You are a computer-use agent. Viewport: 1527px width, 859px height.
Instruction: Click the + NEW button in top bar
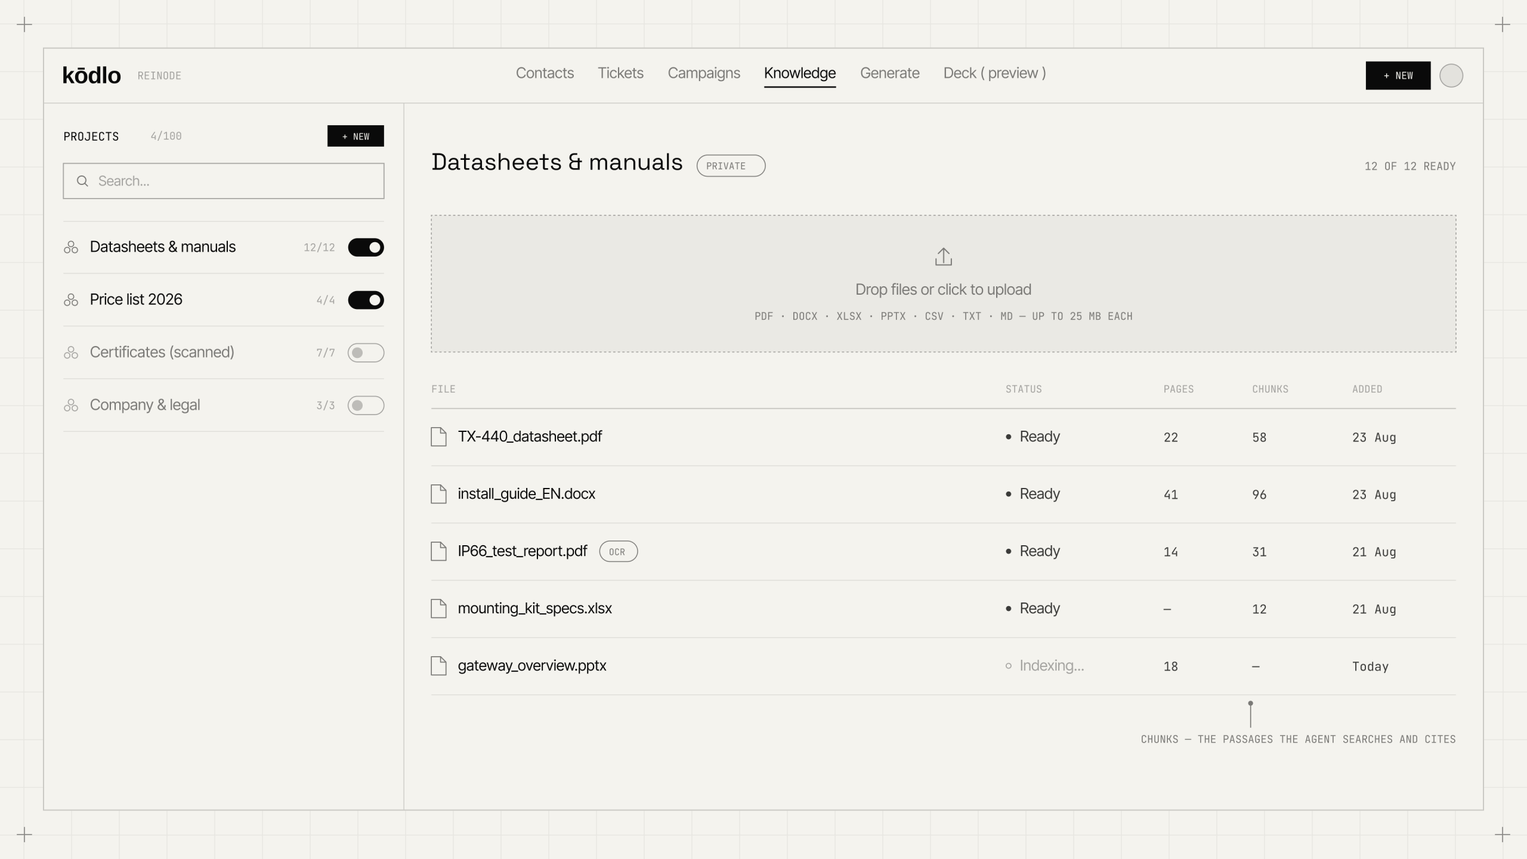[x=1398, y=76]
